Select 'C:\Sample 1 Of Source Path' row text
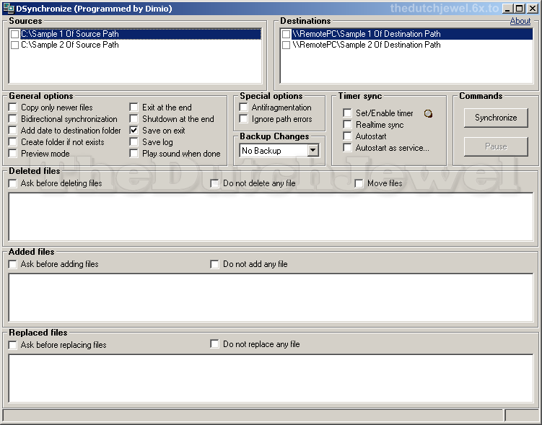Screen dimensions: 542x425 [70, 34]
